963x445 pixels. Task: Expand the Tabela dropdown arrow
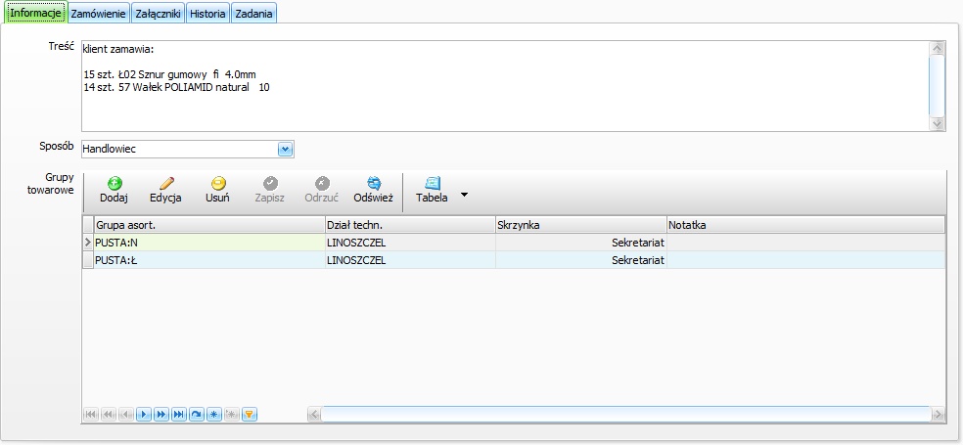pos(464,196)
